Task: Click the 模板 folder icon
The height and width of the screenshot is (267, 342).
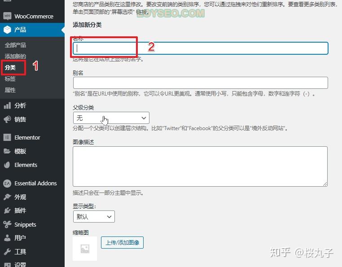Action: tap(7, 151)
